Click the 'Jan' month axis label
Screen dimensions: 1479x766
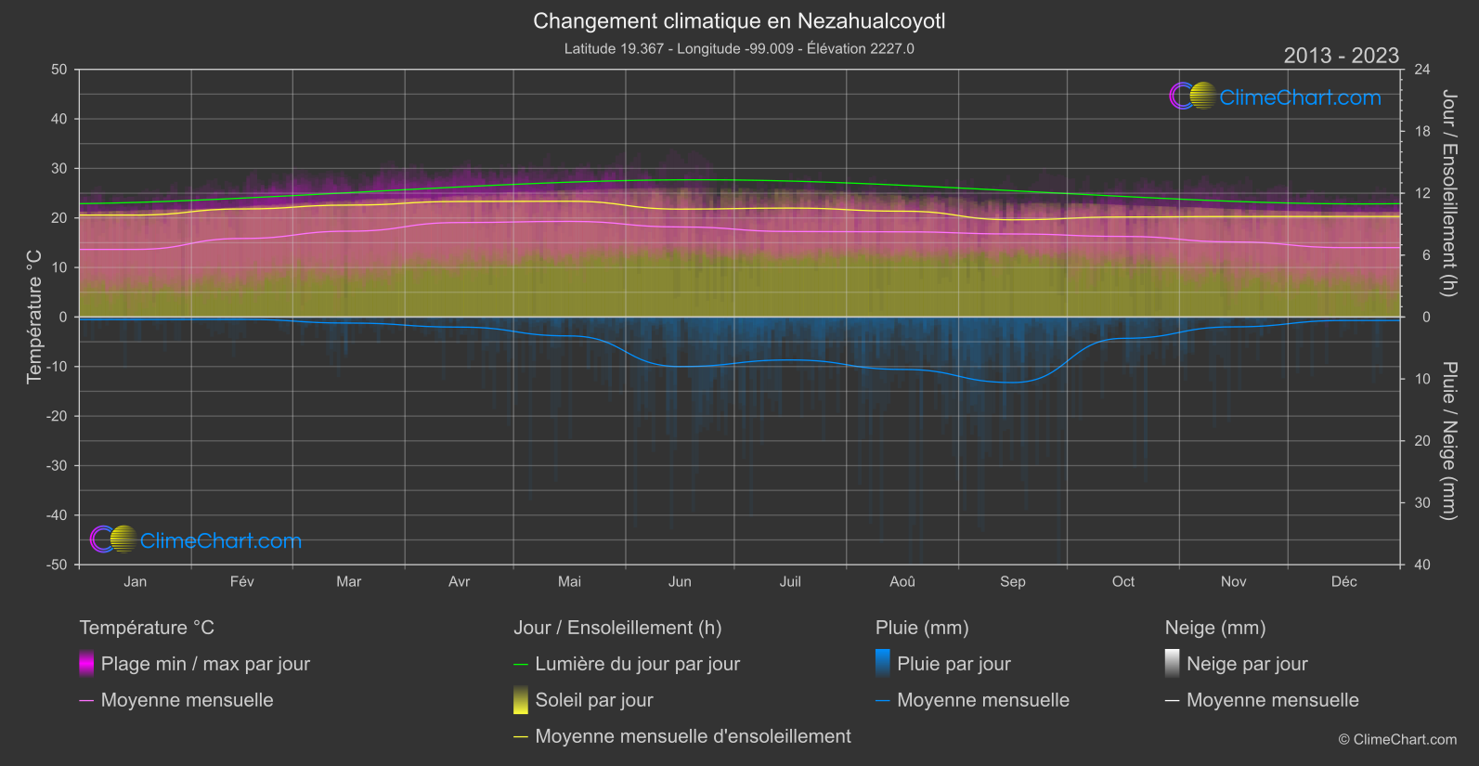[x=136, y=581]
